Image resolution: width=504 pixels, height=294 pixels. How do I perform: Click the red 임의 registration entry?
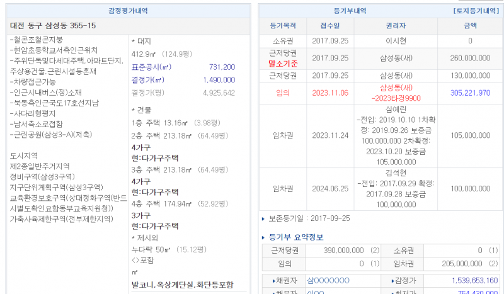282,93
